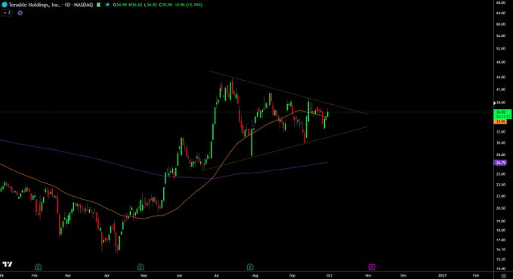513x279 pixels.
Task: Click the +0.96 (+2.74%) change value
Action: click(188, 5)
